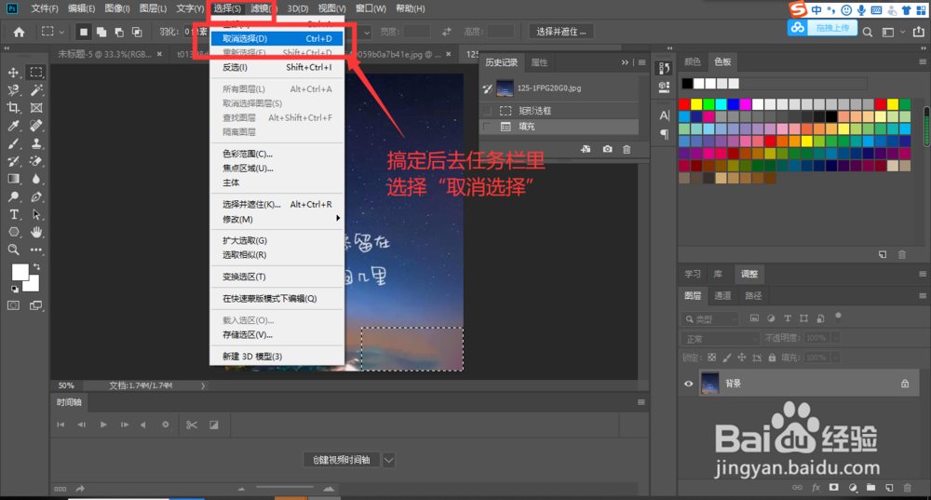Choose 反选(I) menu item
This screenshot has width=931, height=500.
(277, 67)
